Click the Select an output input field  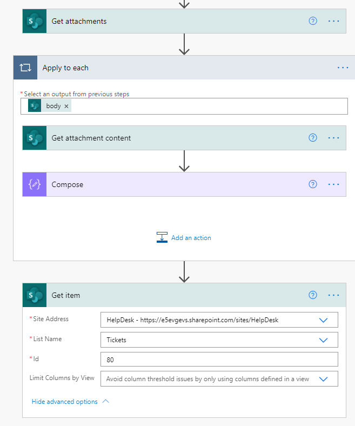point(205,106)
